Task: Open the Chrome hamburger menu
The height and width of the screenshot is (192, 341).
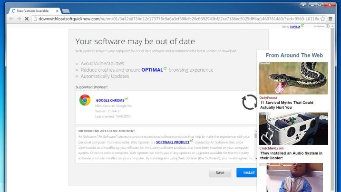Action: click(x=336, y=19)
